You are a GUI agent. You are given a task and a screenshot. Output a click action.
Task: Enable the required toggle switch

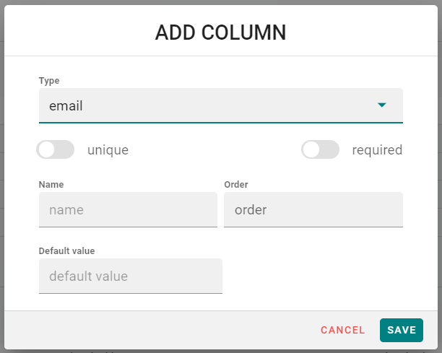pos(321,150)
